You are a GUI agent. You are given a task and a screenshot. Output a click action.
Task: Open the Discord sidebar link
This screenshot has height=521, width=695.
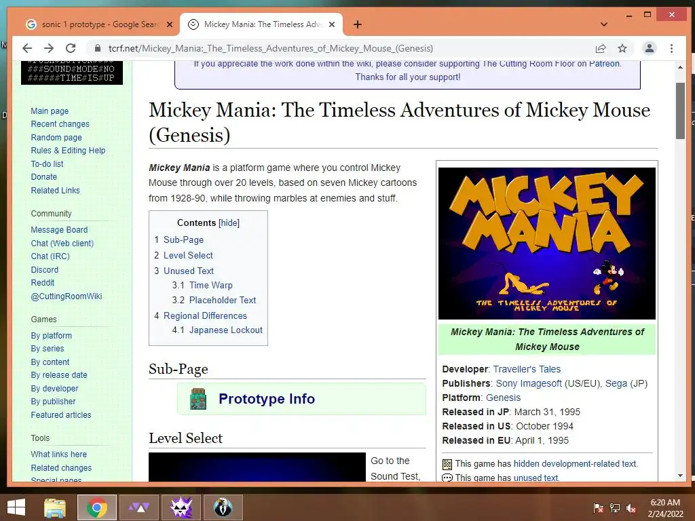click(44, 270)
